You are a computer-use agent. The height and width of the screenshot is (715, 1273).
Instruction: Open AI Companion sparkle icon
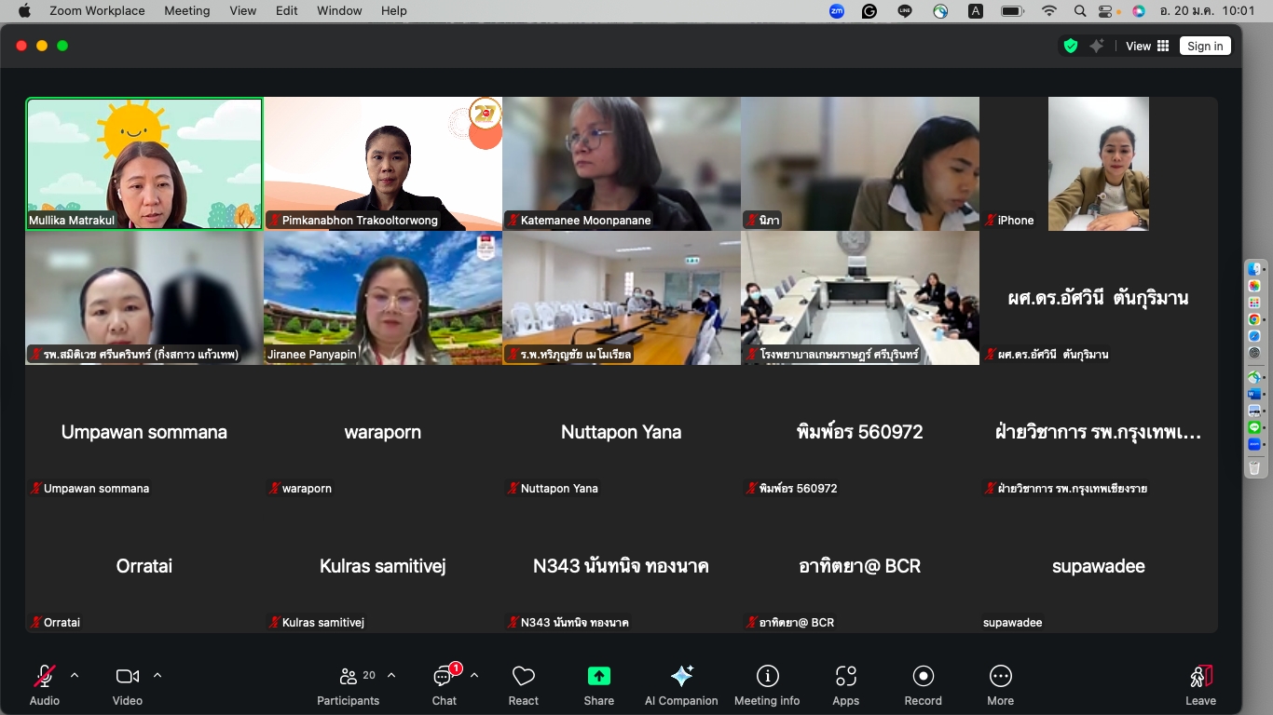click(681, 677)
